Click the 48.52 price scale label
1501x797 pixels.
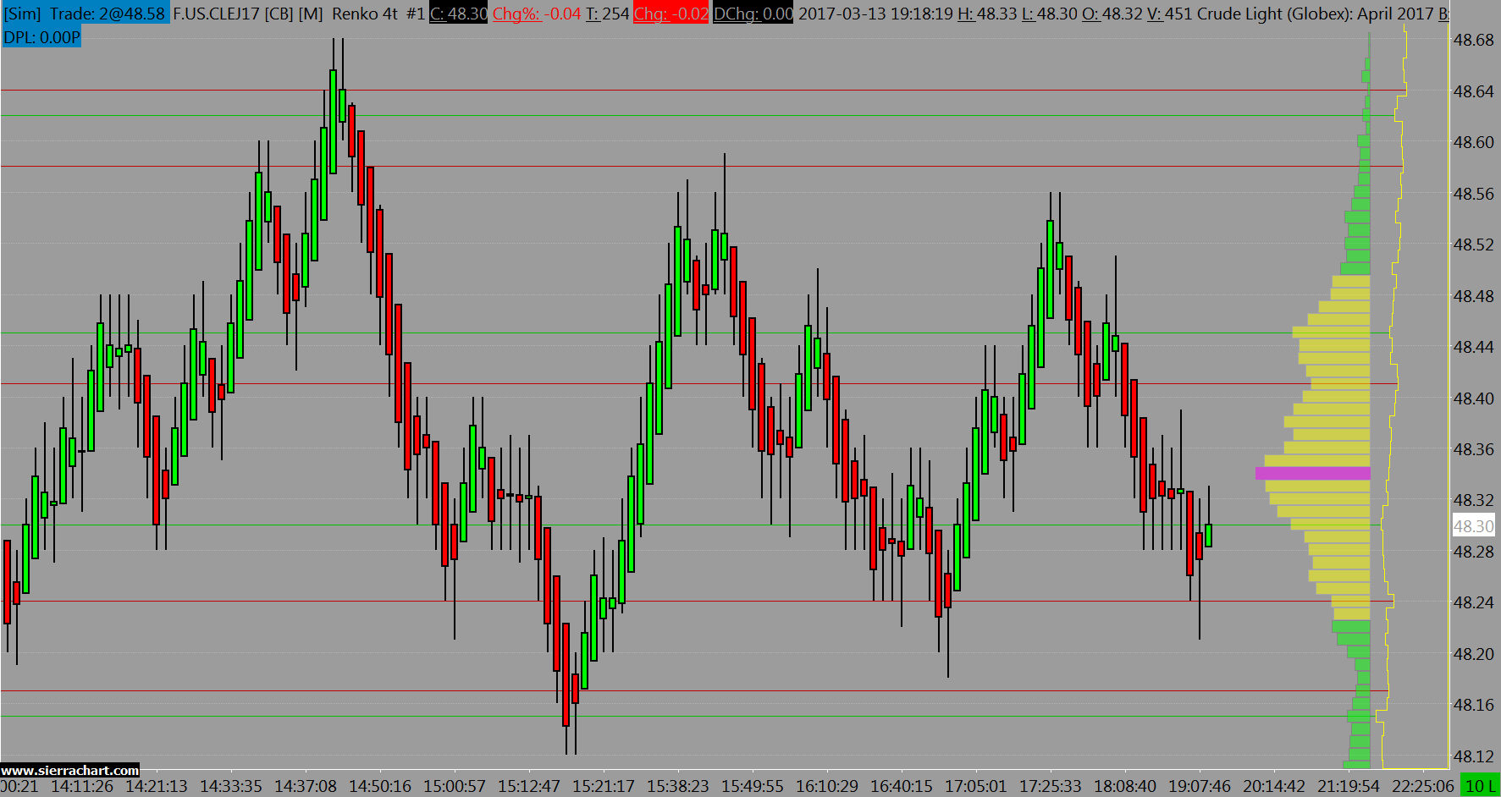pos(1473,245)
